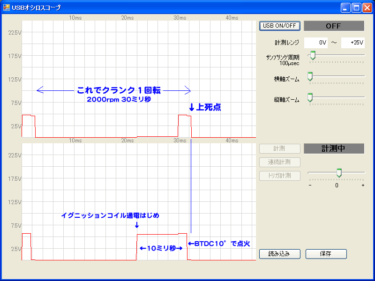Click the 計測中 status indicator

(x=334, y=148)
